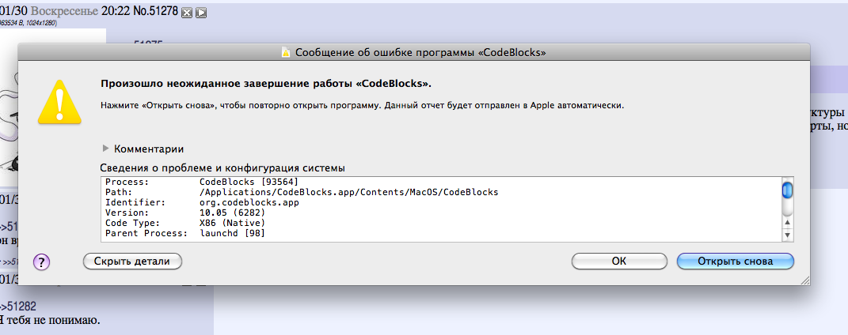The height and width of the screenshot is (335, 848).
Task: Follow the >>51282 reply link
Action: (x=18, y=307)
